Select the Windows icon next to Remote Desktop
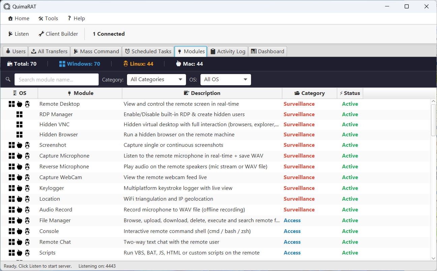437x271 pixels. tap(11, 104)
